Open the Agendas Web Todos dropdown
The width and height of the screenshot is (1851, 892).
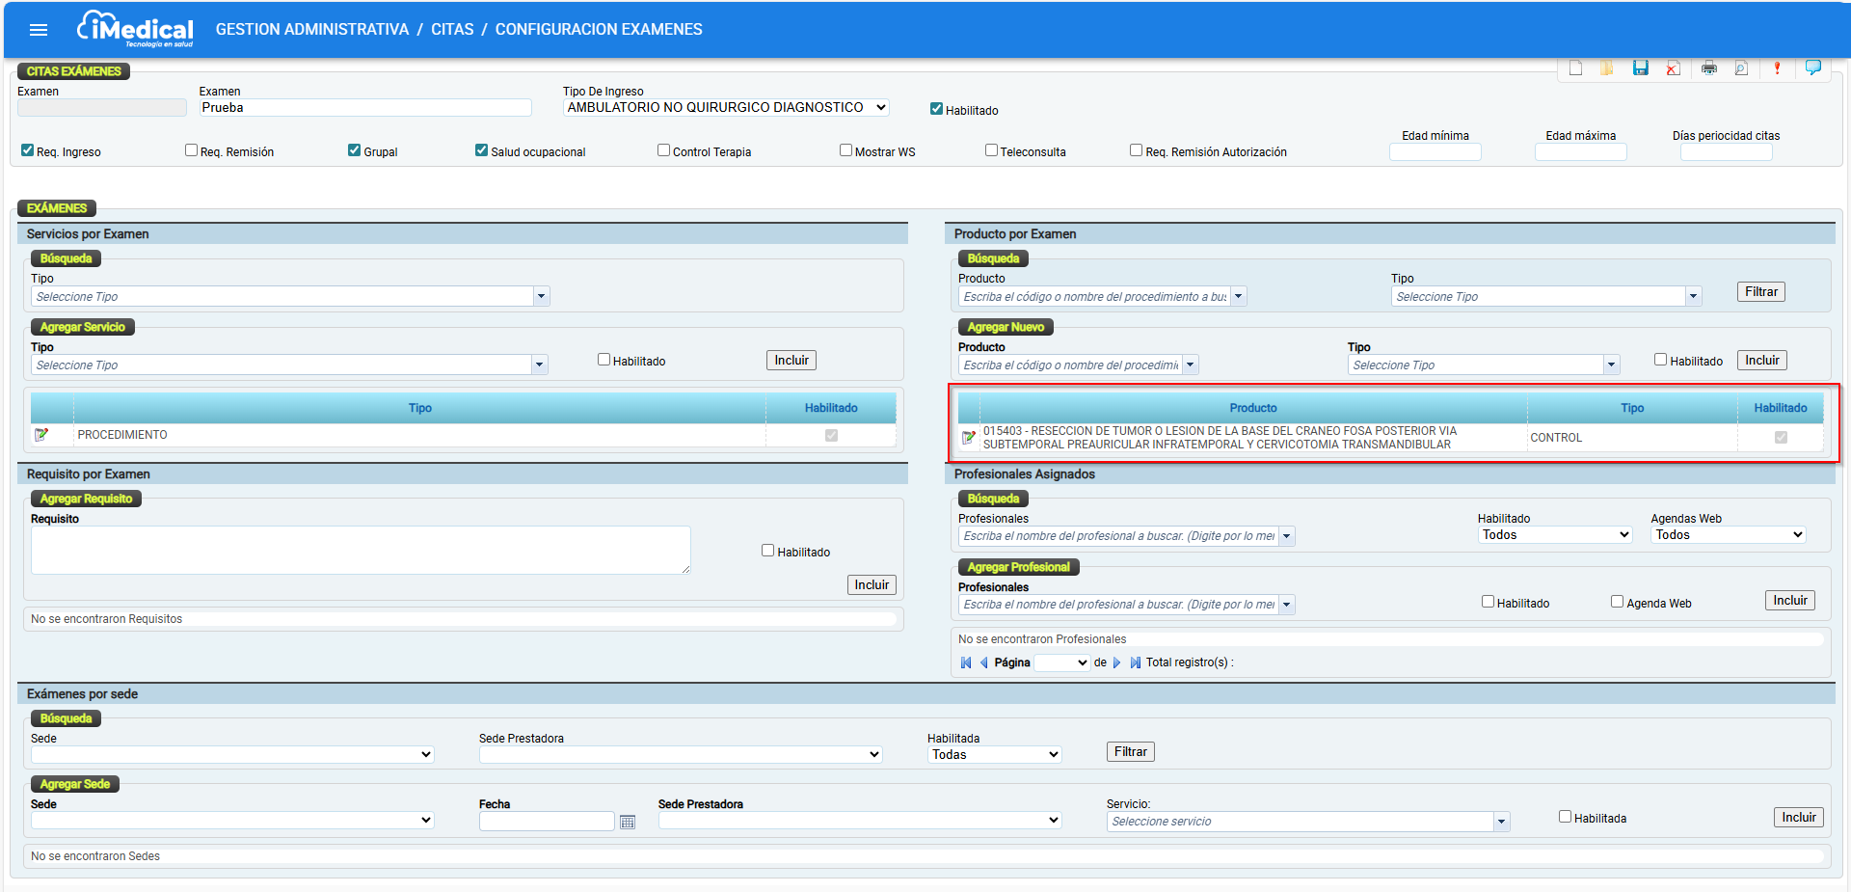[x=1729, y=535]
